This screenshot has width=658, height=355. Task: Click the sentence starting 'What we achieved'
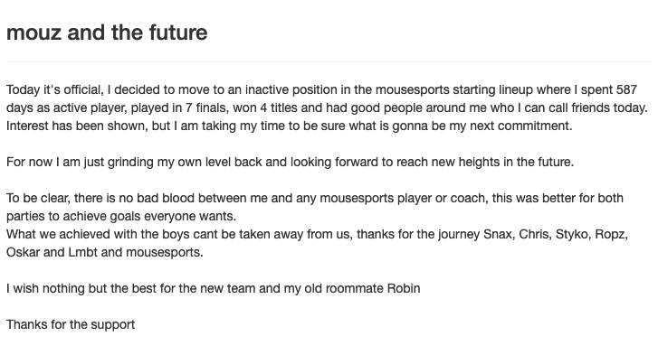coord(317,243)
